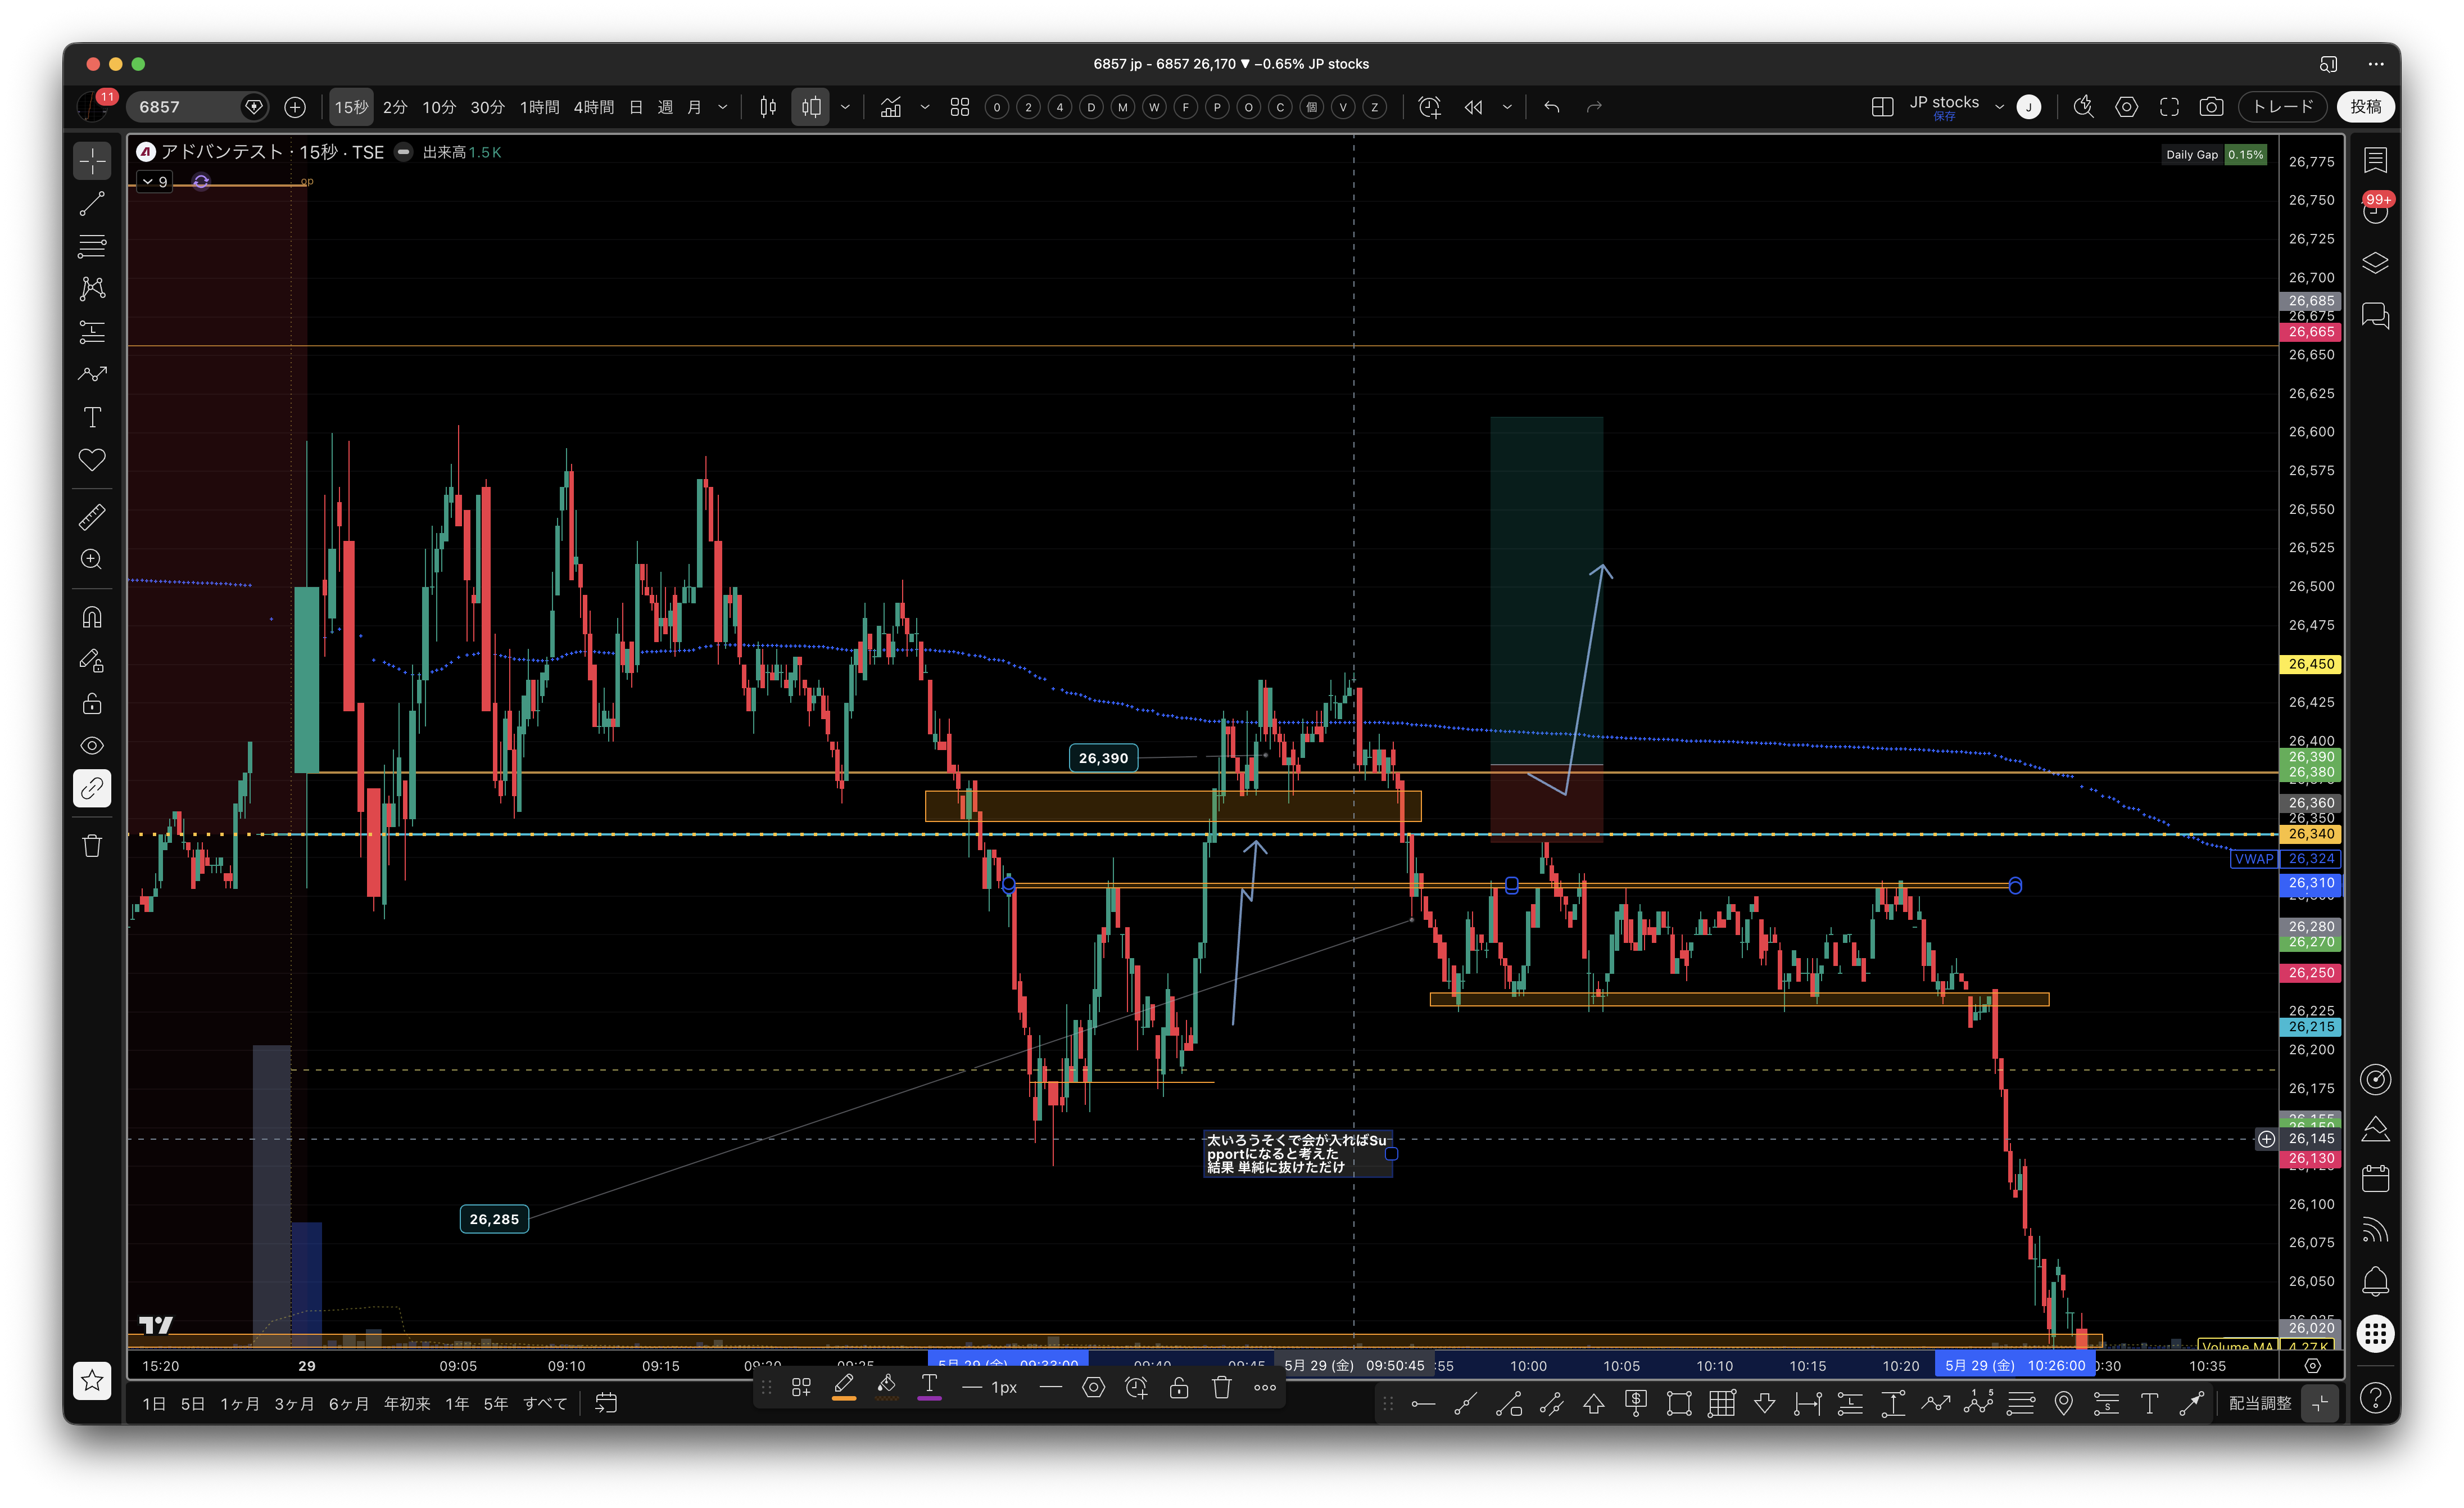Viewport: 2464px width, 1508px height.
Task: Open line color swatch pencil in floating toolbar
Action: click(844, 1388)
